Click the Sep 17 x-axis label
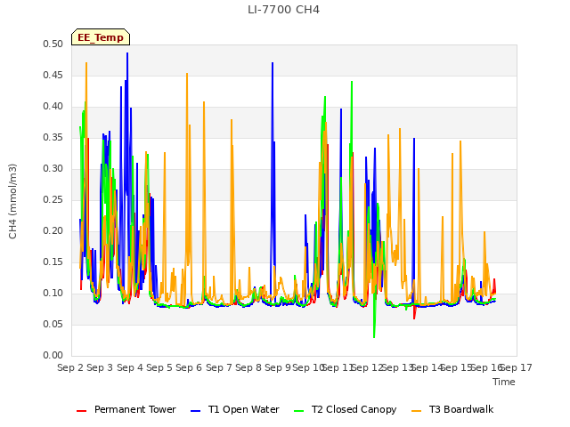570x427 pixels. (x=517, y=367)
